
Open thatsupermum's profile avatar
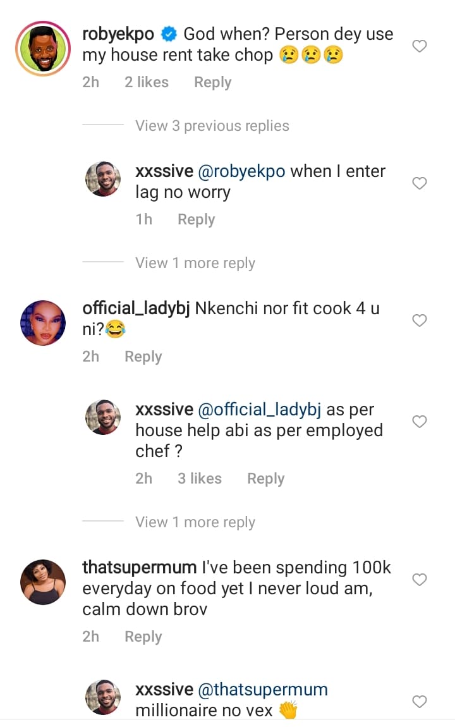[43, 582]
